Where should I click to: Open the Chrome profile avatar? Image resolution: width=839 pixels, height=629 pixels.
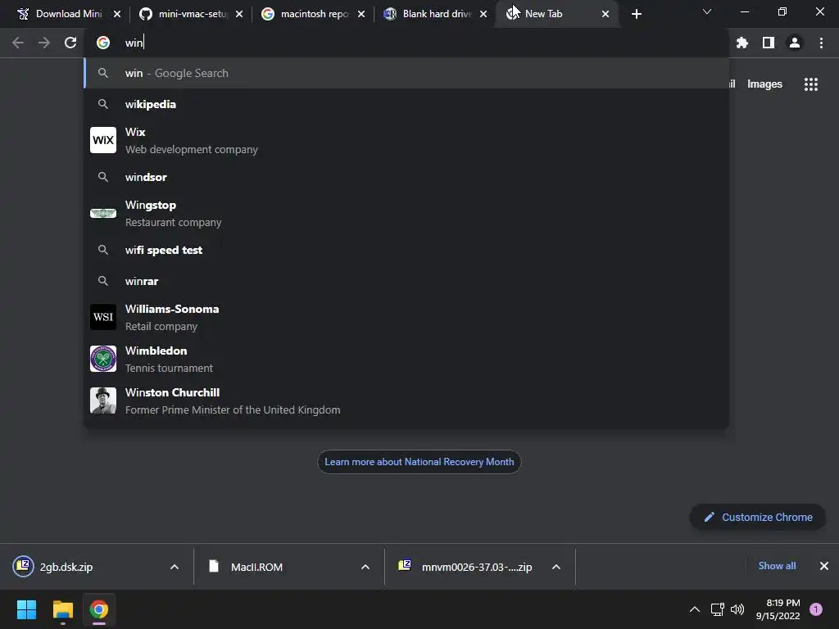(x=795, y=43)
